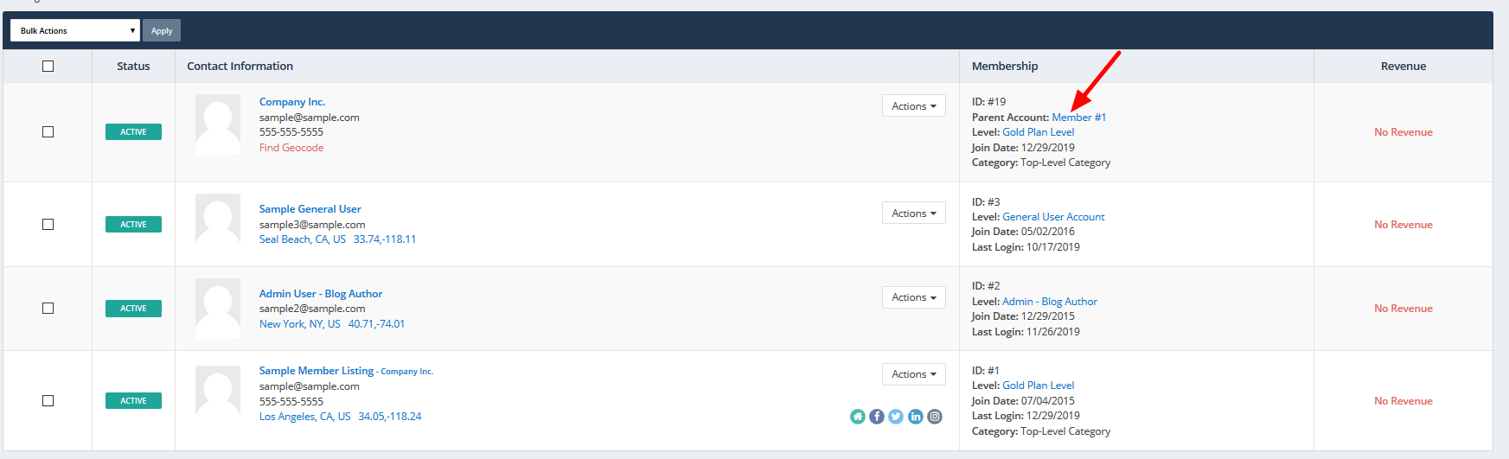This screenshot has width=1509, height=459.
Task: Click Find Geocode under Company Inc.
Action: [x=291, y=148]
